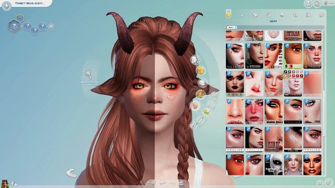The width and height of the screenshot is (335, 188).
Task: Switch to the ball-shaped category tab
Action: (x=255, y=15)
